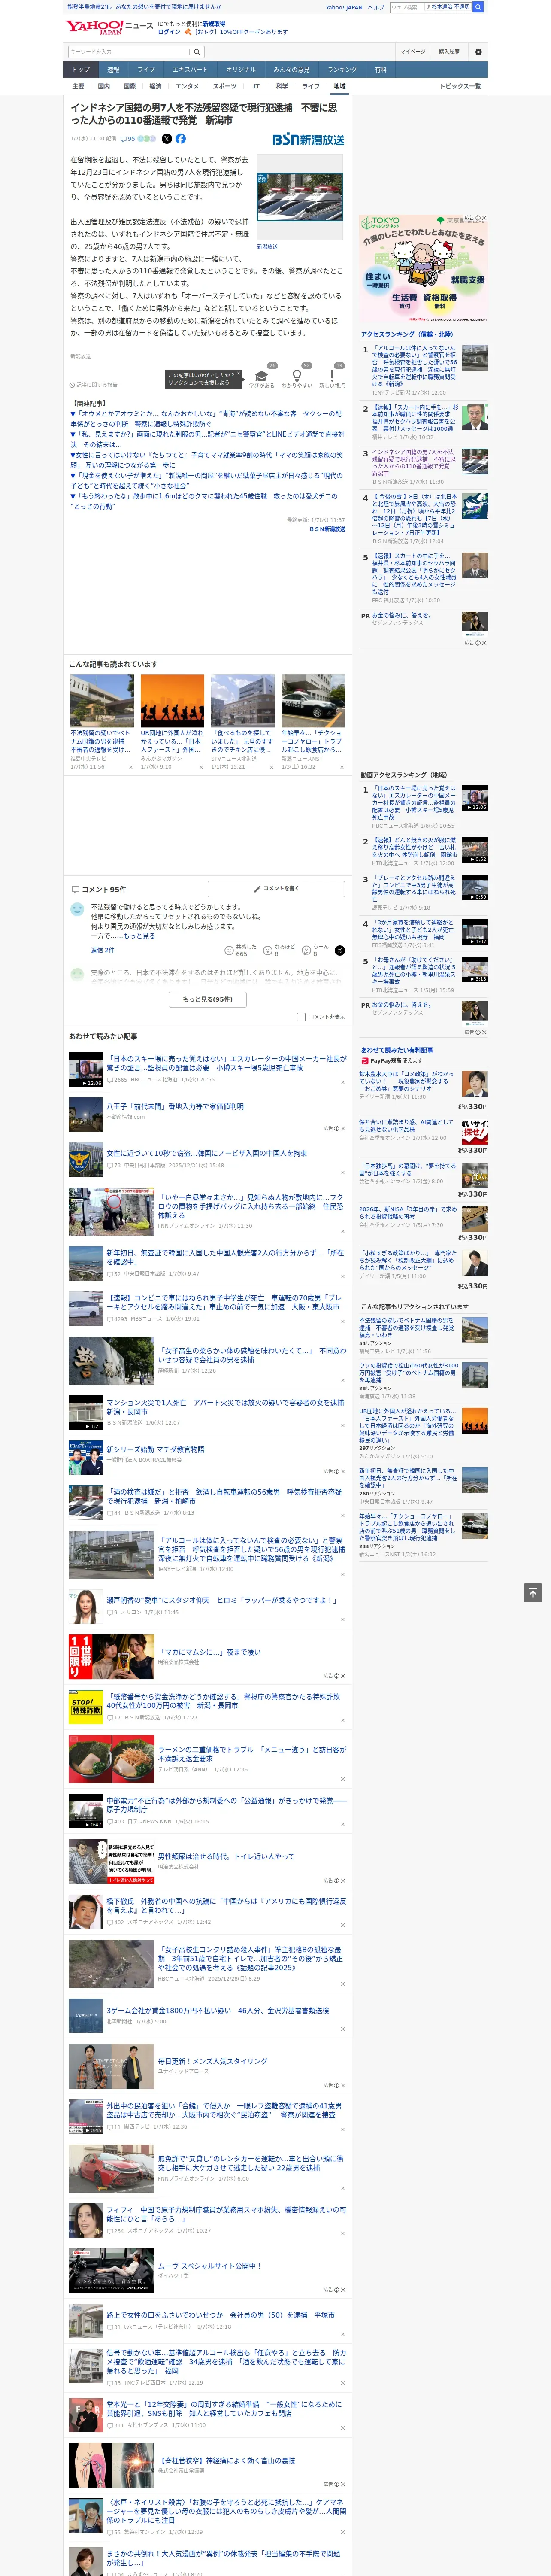Select the エキスパート navigation tab

(x=190, y=70)
